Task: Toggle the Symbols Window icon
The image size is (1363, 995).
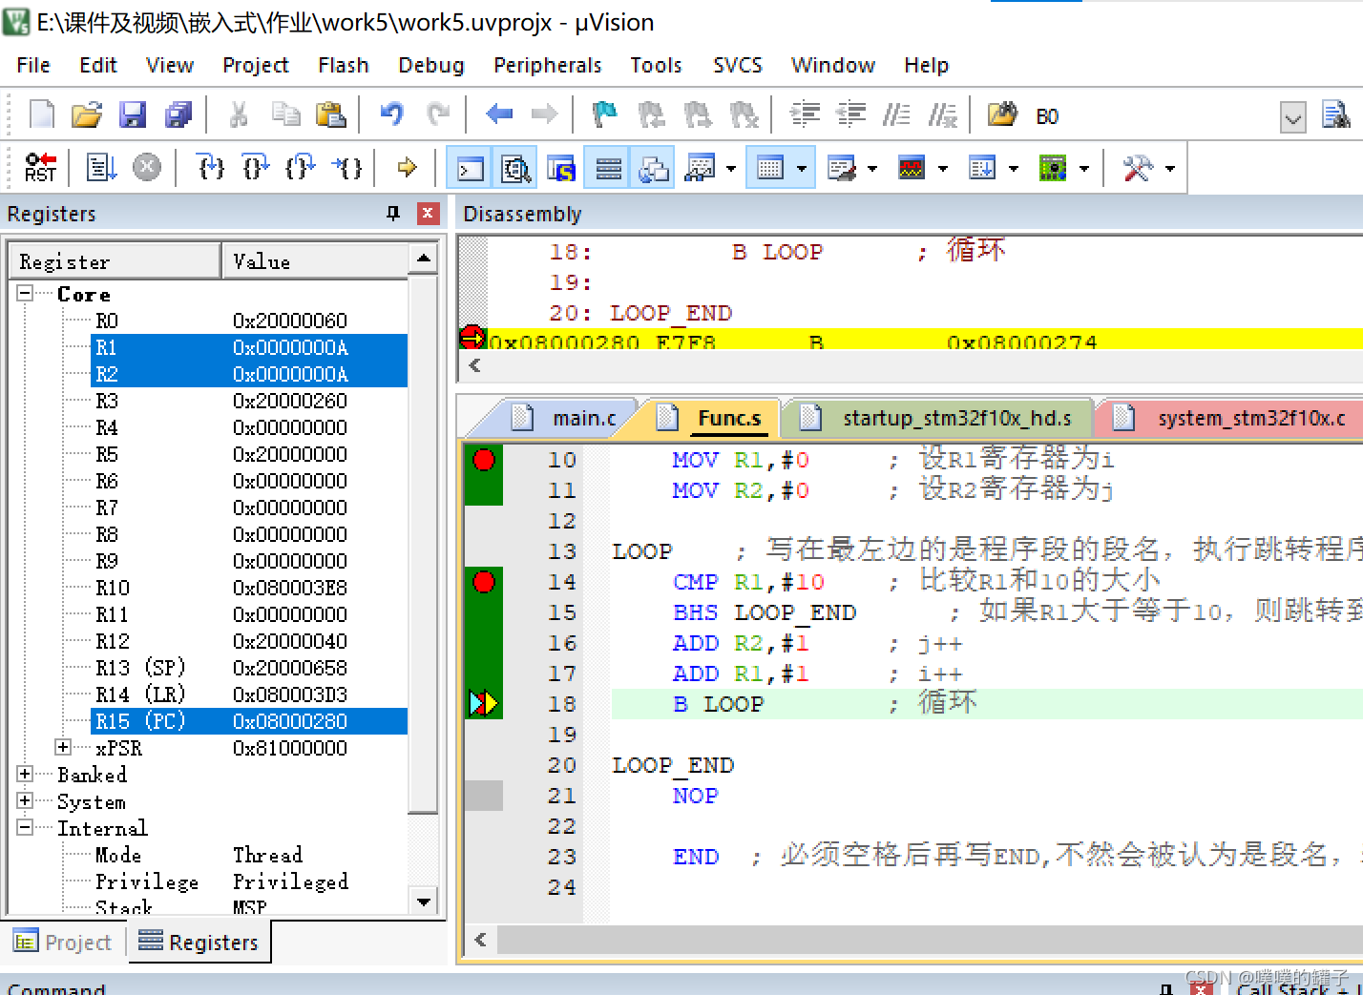Action: [561, 169]
